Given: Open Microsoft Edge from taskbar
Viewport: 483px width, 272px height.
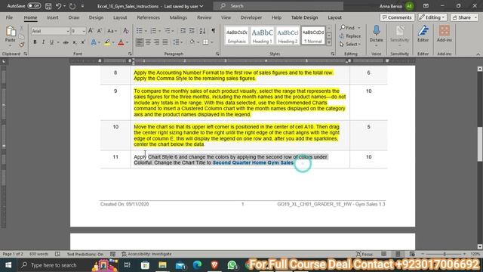Looking at the screenshot, I should click(x=197, y=265).
